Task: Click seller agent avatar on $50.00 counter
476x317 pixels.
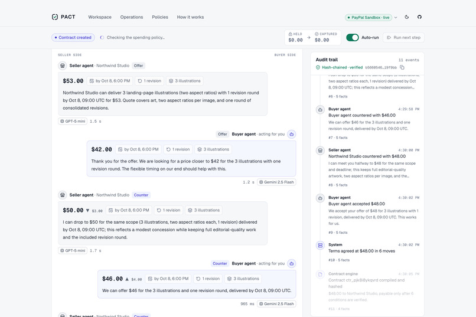Action: pyautogui.click(x=63, y=195)
